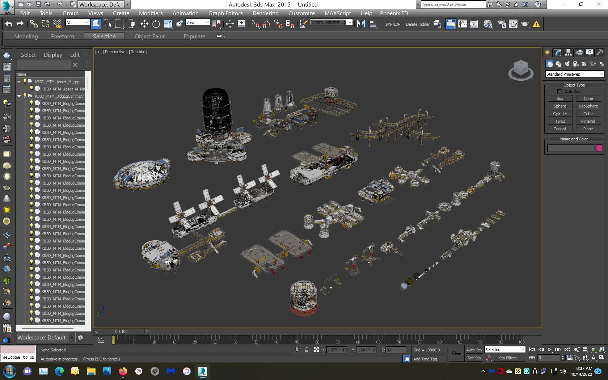Screen dimensions: 608x380
Task: Click the Unlink Selection tool
Action: point(45,24)
